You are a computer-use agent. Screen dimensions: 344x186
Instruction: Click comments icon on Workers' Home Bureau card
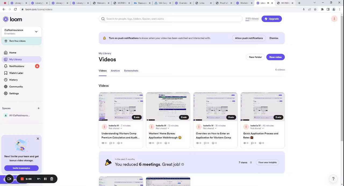click(158, 143)
